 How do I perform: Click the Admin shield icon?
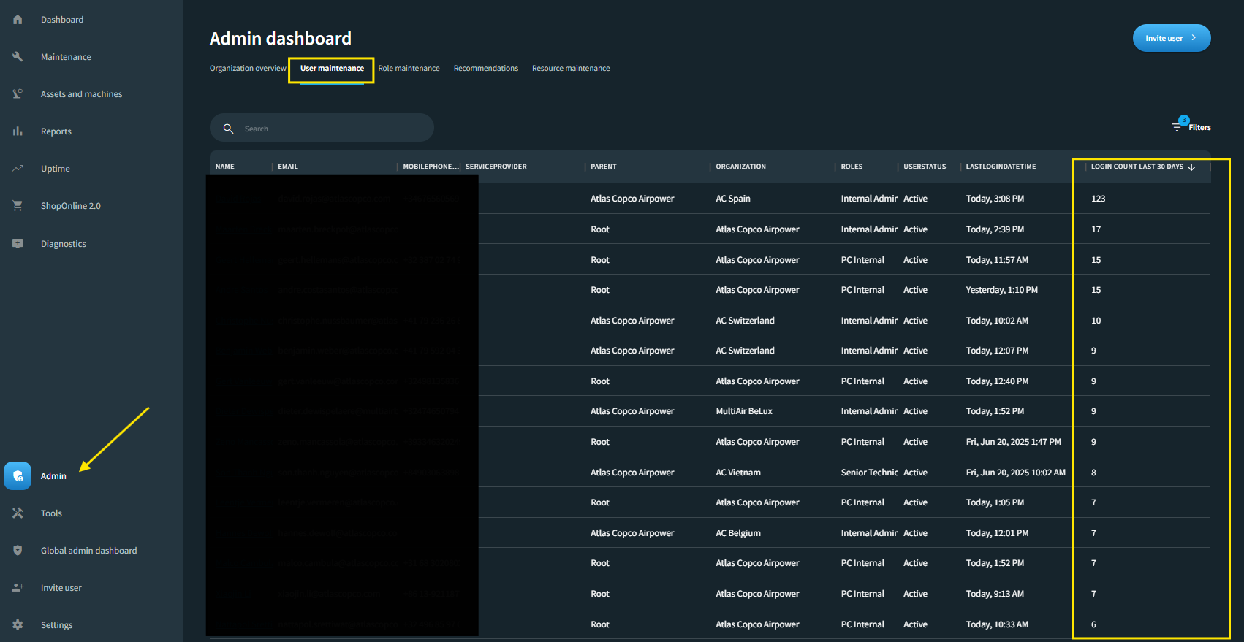point(18,475)
